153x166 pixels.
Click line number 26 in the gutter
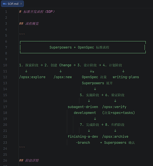point(5,160)
